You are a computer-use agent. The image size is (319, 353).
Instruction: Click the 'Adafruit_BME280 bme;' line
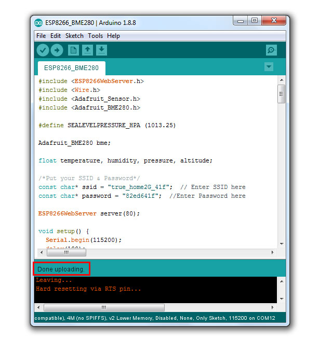pos(74,143)
